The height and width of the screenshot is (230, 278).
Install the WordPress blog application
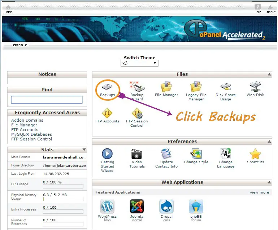[107, 206]
